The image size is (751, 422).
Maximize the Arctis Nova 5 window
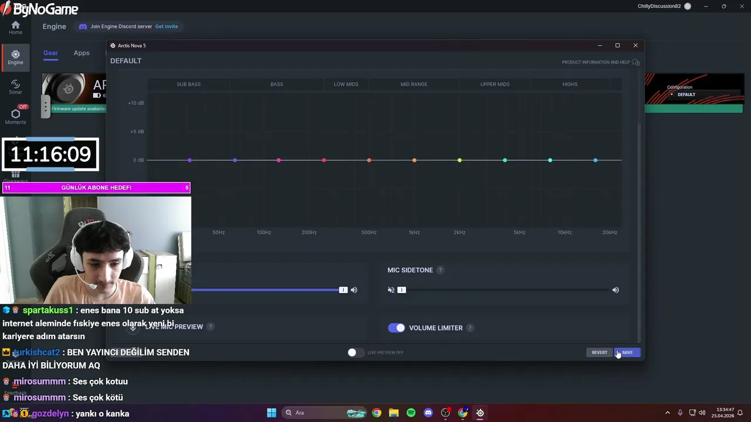[617, 45]
